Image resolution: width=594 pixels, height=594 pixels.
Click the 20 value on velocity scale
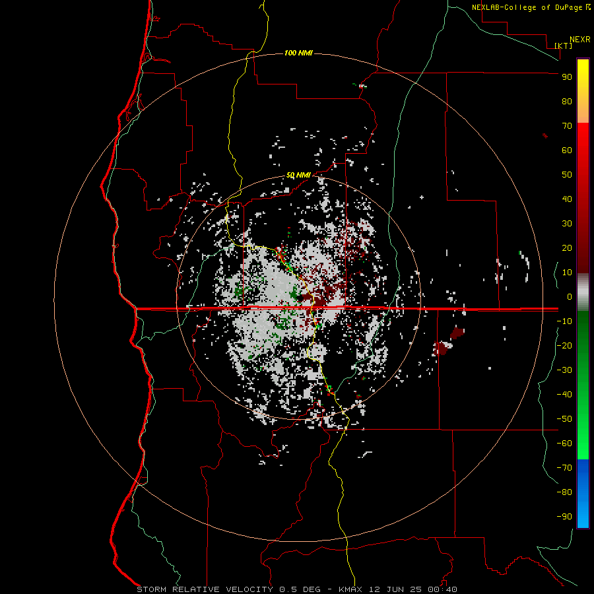567,247
